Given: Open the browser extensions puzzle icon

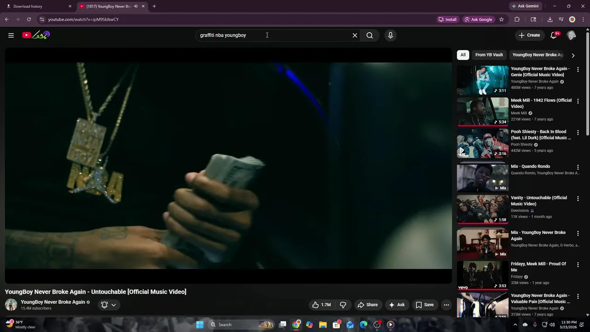Looking at the screenshot, I should point(517,19).
